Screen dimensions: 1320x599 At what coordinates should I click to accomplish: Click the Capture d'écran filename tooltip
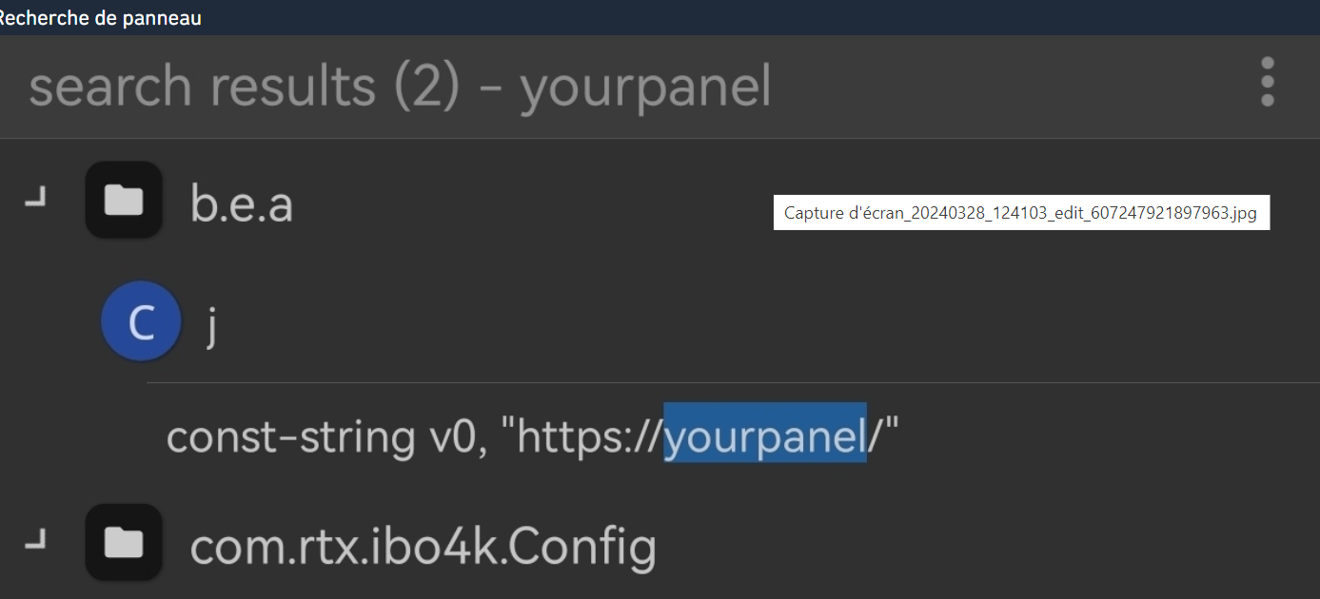click(1020, 213)
